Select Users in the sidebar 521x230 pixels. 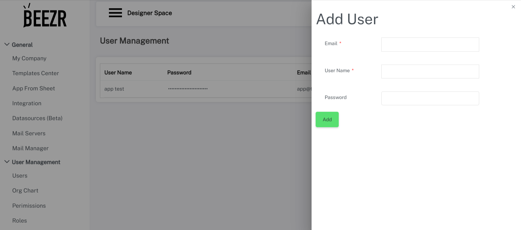point(20,176)
